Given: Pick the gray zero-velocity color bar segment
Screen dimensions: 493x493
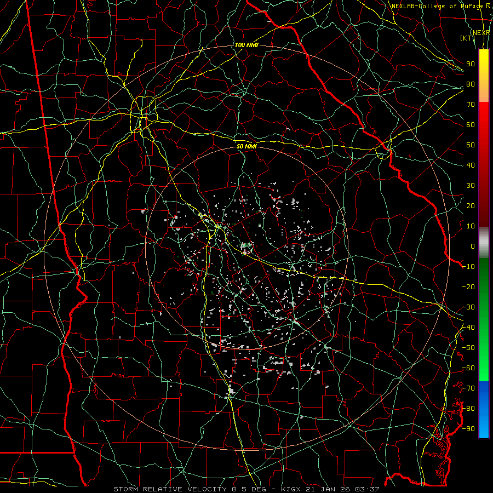Looking at the screenshot, I should [484, 243].
